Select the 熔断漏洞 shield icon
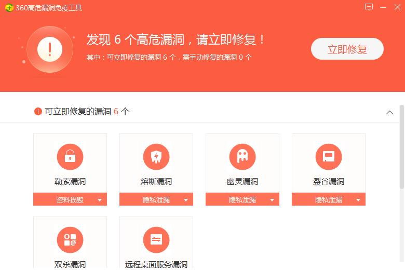Screen dimensions: 405x270 156,157
